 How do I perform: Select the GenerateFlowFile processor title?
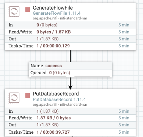pyautogui.click(x=53, y=8)
